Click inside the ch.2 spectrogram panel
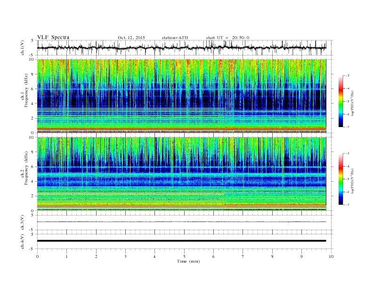Viewport: 373px width, 288px height. 181,174
